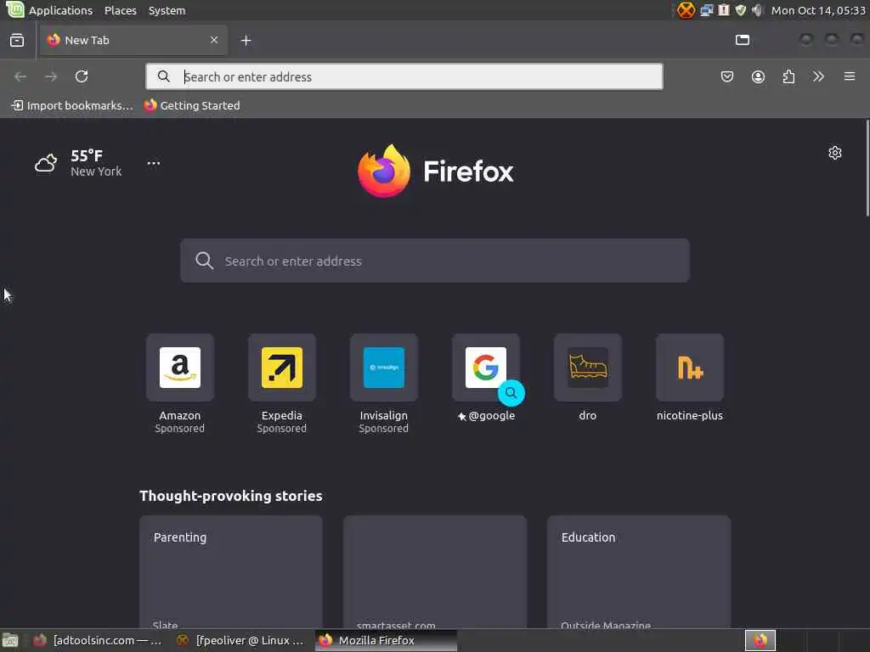The width and height of the screenshot is (870, 652).
Task: Switch to adtoolsinc.com taskbar window
Action: (x=97, y=640)
